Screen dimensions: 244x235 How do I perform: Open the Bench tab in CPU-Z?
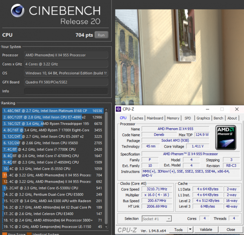[x=218, y=118]
